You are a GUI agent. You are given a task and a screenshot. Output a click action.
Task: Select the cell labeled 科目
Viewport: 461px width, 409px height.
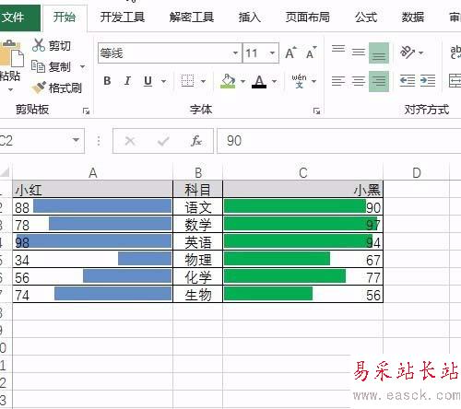tap(198, 189)
